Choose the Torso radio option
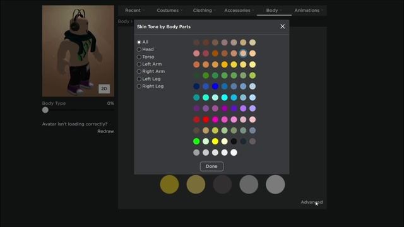The width and height of the screenshot is (404, 227). tap(139, 57)
